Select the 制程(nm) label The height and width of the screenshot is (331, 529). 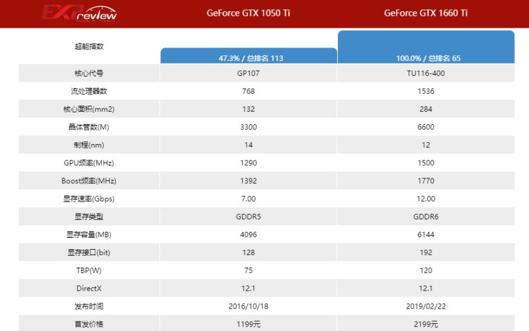pos(89,145)
